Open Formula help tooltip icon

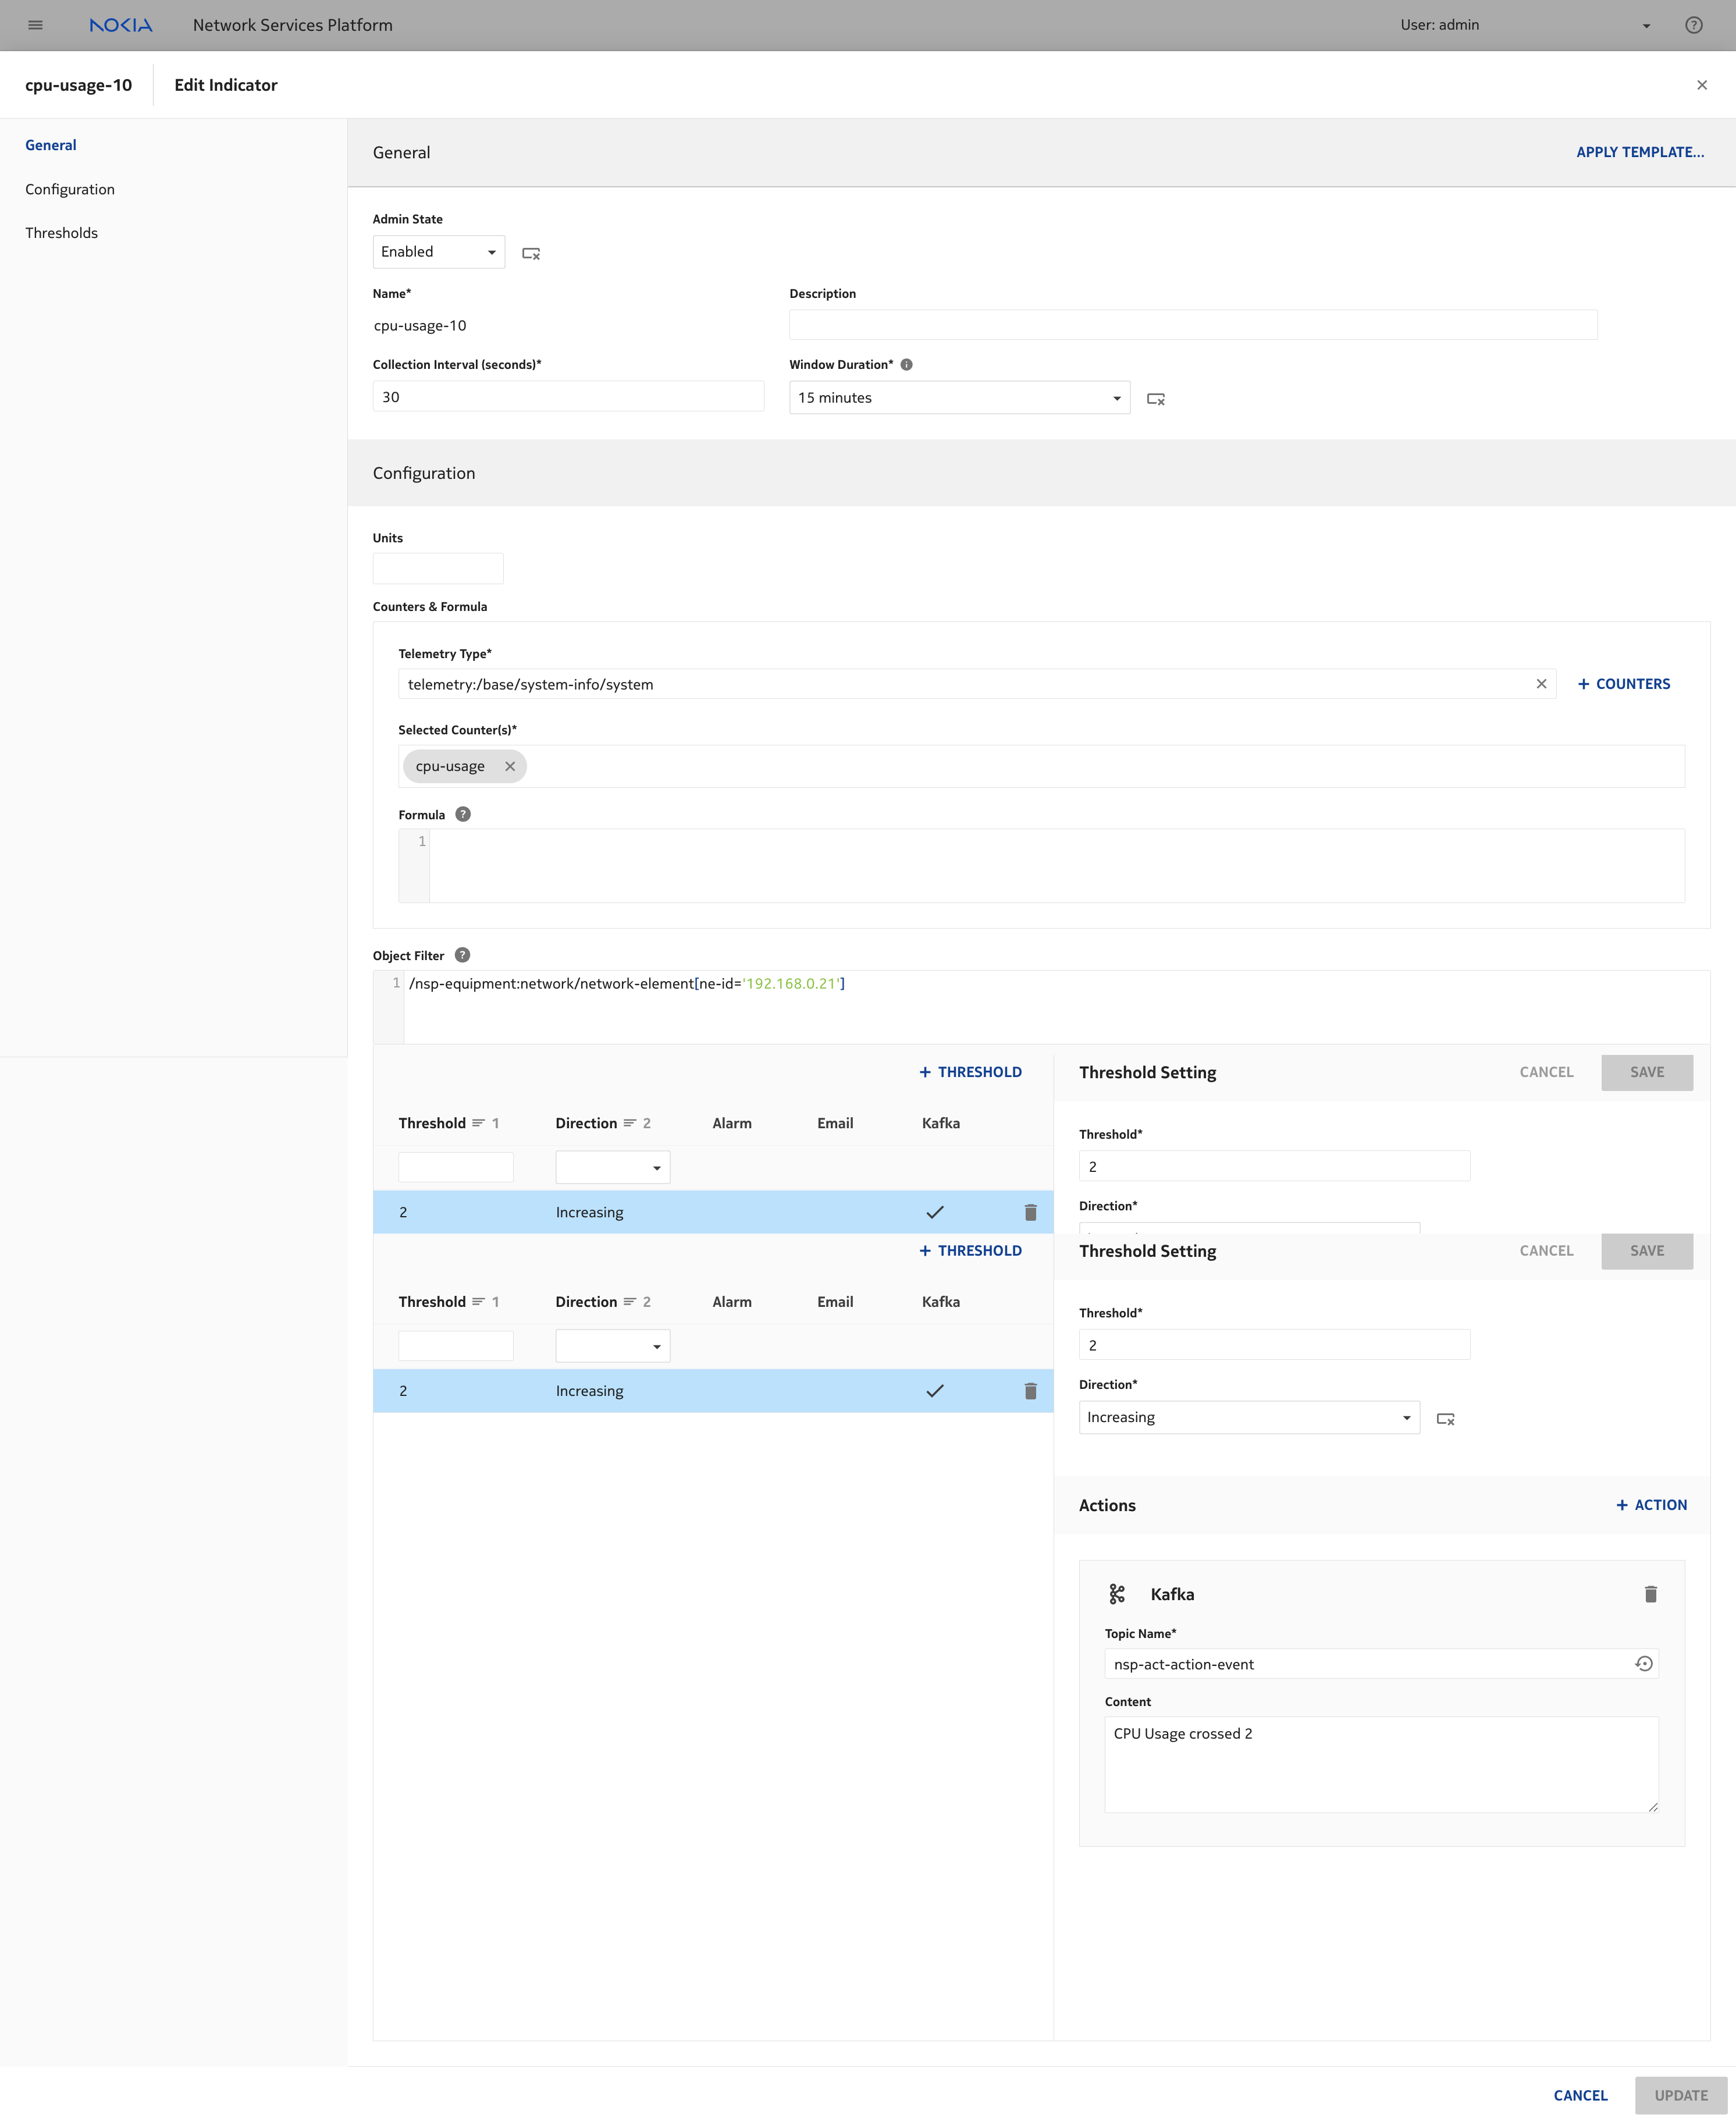tap(462, 814)
